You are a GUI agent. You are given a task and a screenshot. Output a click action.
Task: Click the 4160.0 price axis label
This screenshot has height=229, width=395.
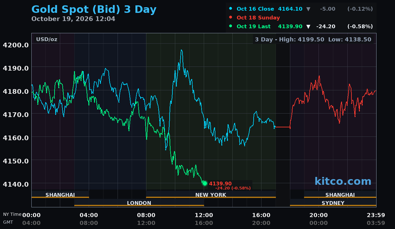pos(16,138)
